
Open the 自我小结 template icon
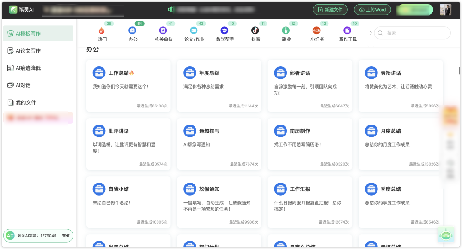(99, 189)
